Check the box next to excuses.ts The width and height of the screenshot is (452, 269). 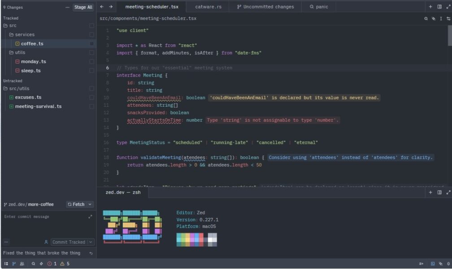coord(91,97)
